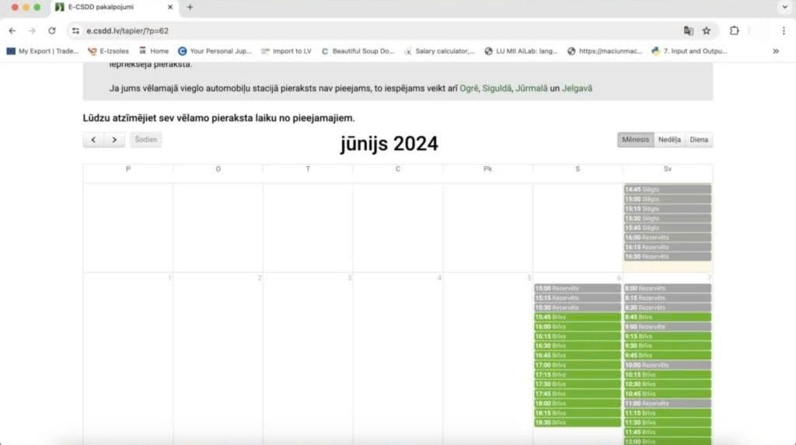Viewport: 796px width, 445px height.
Task: Open the Google Translate icon in address bar
Action: pyautogui.click(x=688, y=31)
